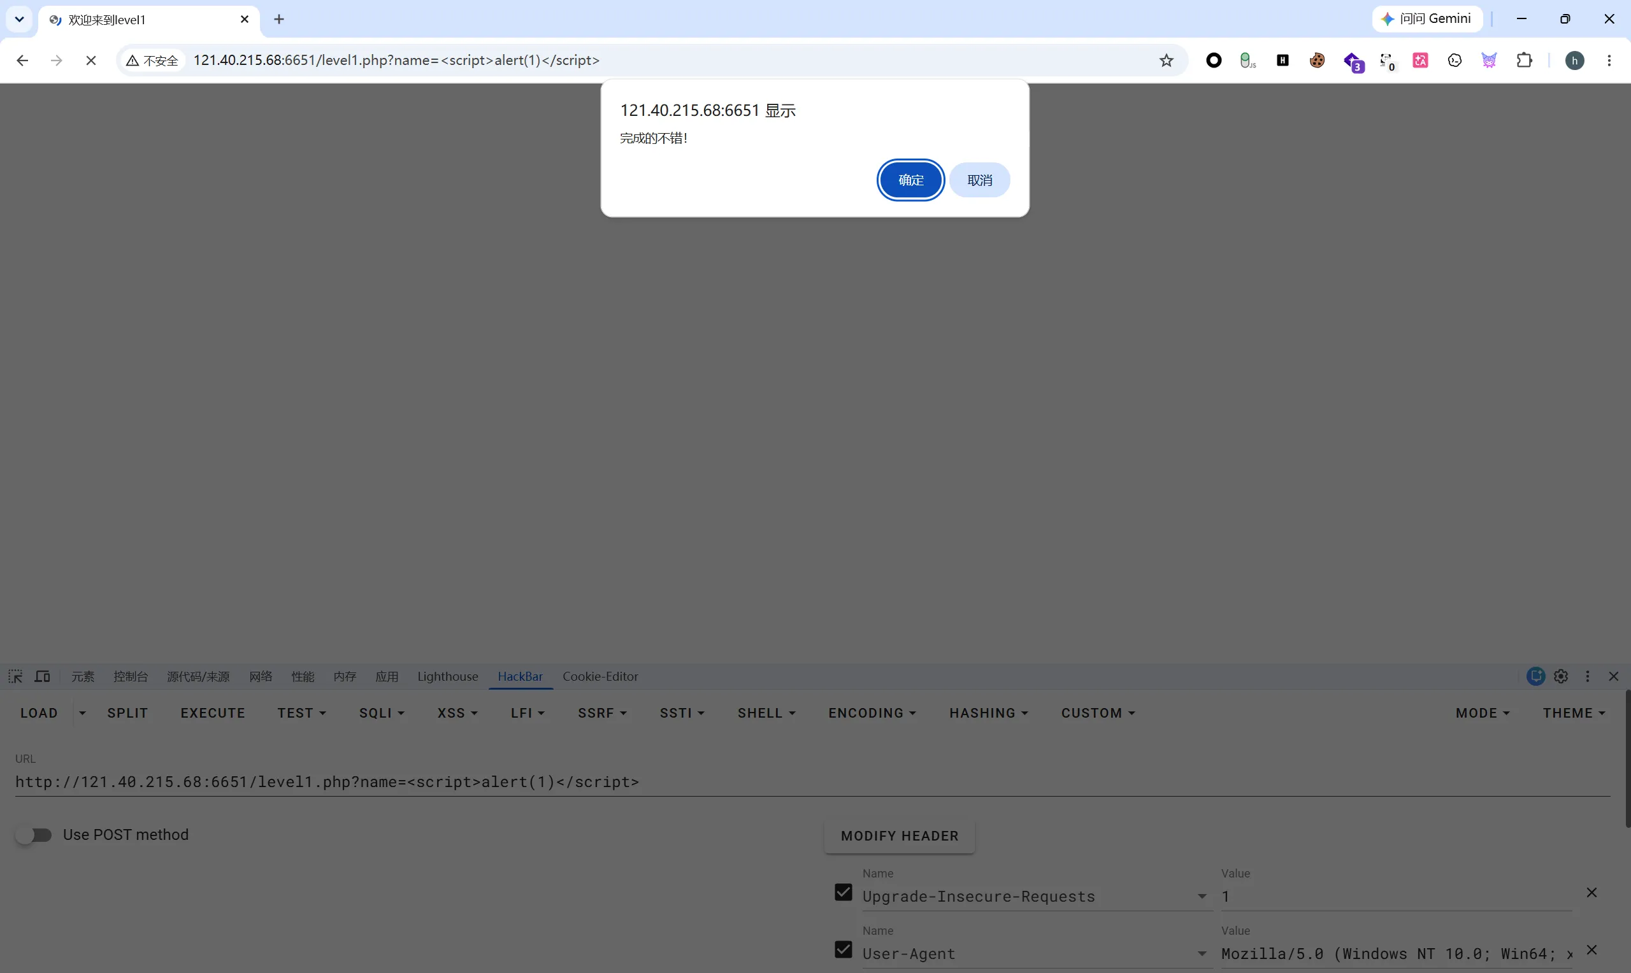Click the 不安全 site security indicator
This screenshot has width=1631, height=973.
[152, 60]
